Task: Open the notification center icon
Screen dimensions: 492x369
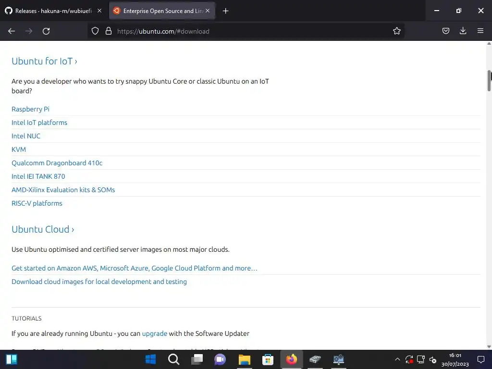Action: (480, 359)
